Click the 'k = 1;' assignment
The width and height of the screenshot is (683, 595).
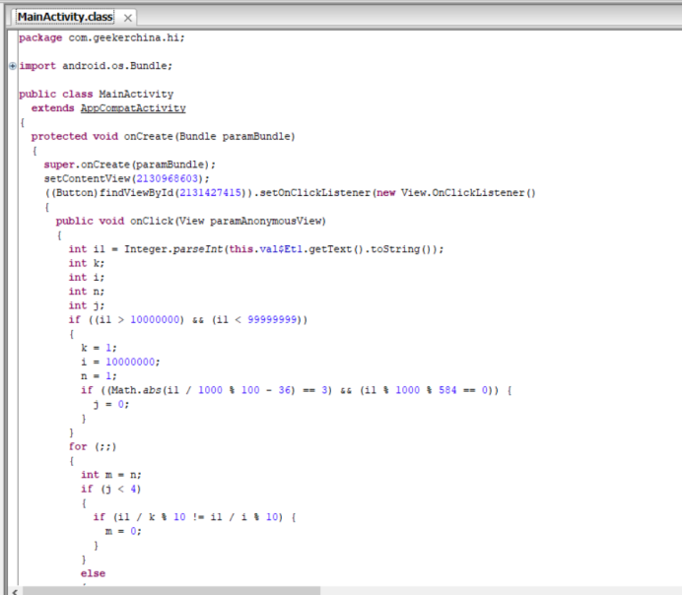(99, 348)
